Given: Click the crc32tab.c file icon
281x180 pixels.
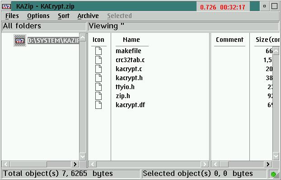Looking at the screenshot, I should (x=98, y=60).
